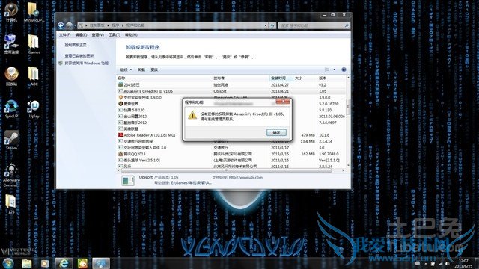Open the 计算机 desktop icon
This screenshot has height=269, width=479.
11,13
